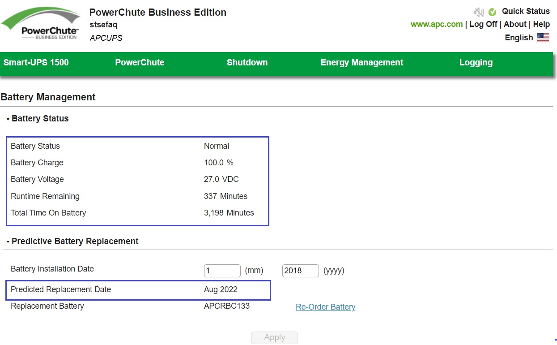Click the Battery Management heading

(x=48, y=97)
